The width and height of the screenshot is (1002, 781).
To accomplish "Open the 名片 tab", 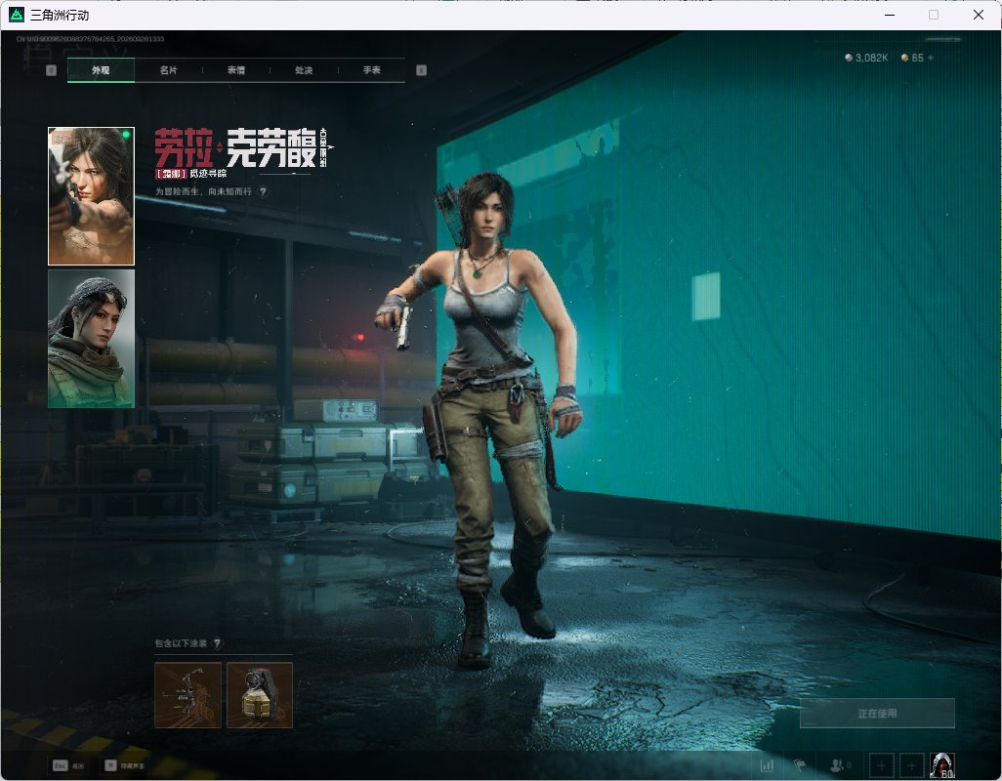I will [x=168, y=70].
